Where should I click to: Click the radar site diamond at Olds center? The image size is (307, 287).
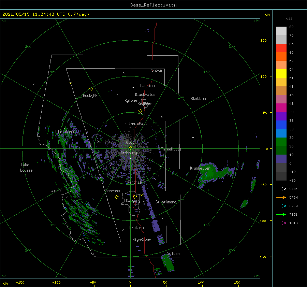(130, 148)
